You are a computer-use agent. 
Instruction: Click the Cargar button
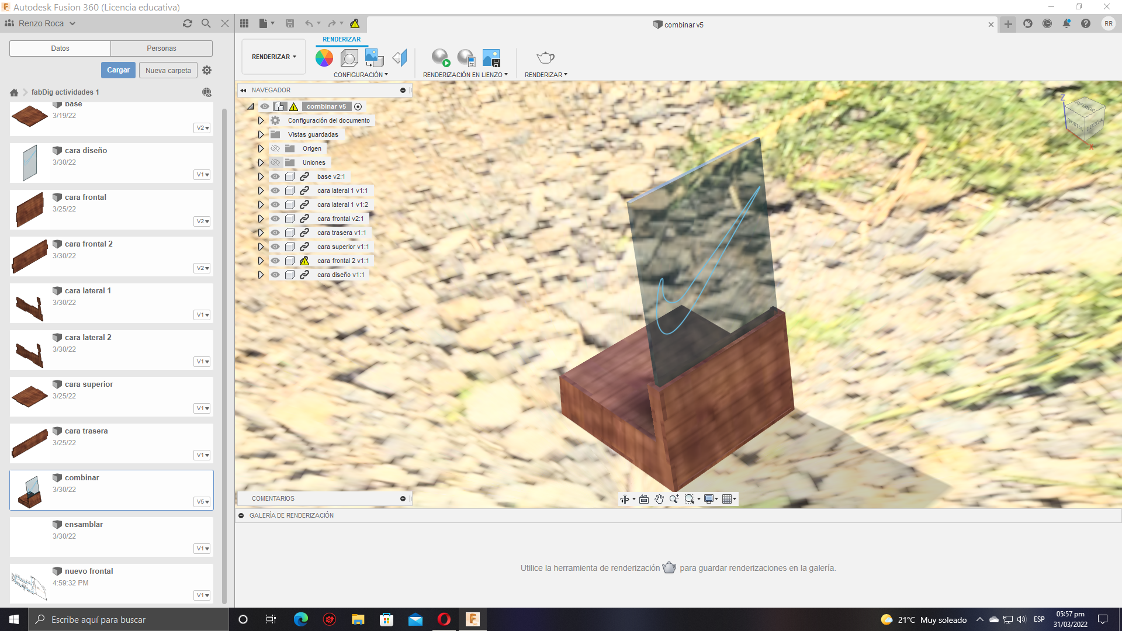coord(118,70)
